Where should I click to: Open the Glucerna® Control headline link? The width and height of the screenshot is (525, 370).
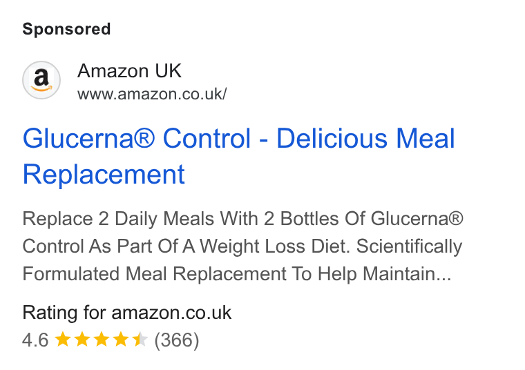click(x=238, y=156)
